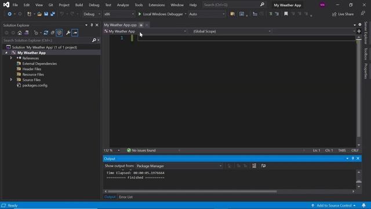Click the Search (Ctrl+Q) box
The width and height of the screenshot is (371, 209).
pos(234,5)
